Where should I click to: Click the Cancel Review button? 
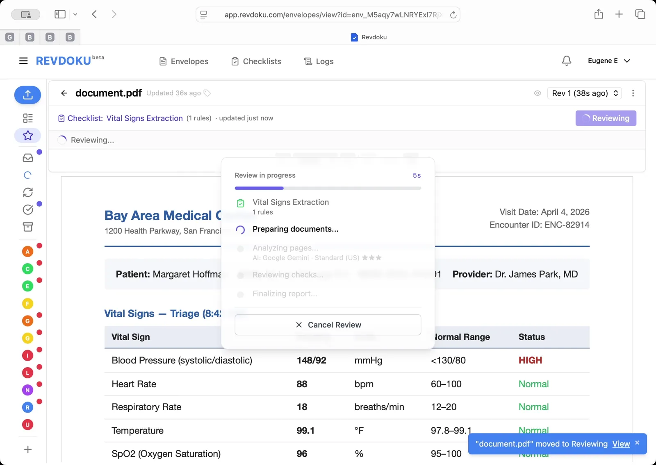pos(328,325)
